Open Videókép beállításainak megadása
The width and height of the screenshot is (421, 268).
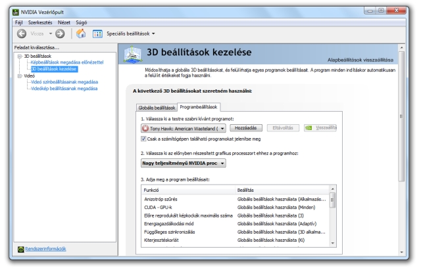(x=64, y=89)
